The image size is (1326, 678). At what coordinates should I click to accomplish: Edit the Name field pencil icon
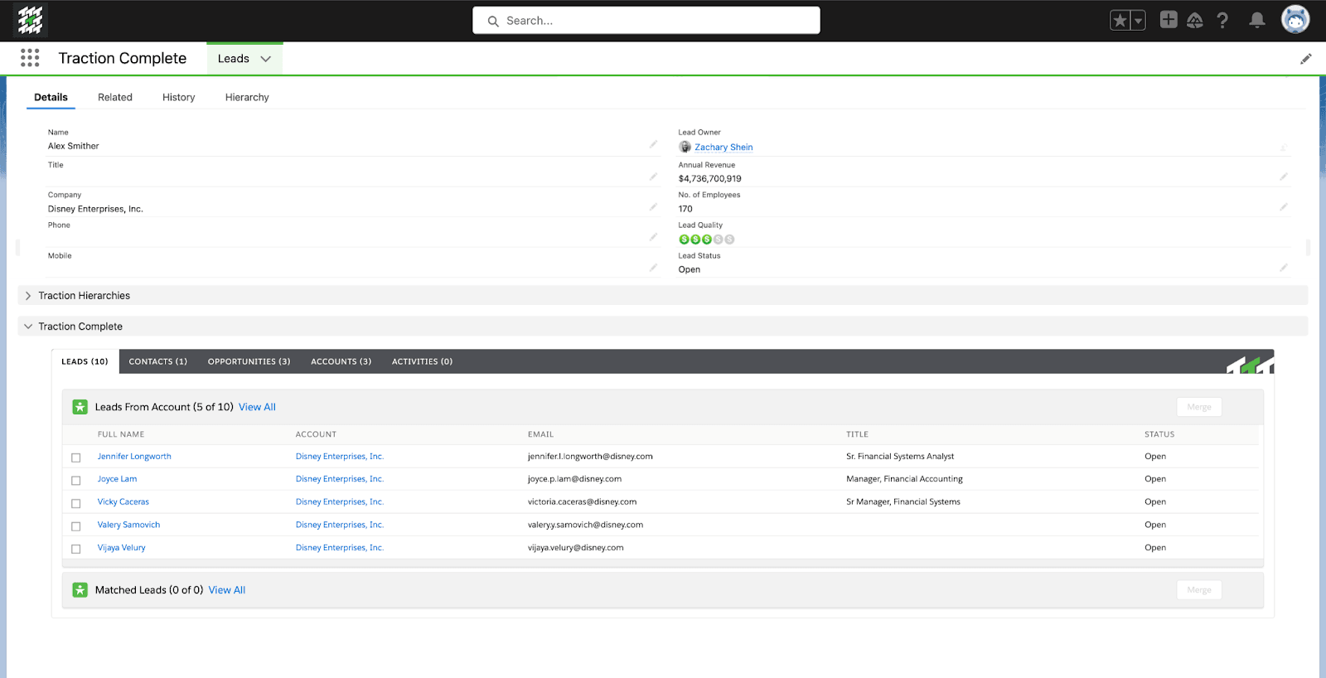tap(653, 144)
